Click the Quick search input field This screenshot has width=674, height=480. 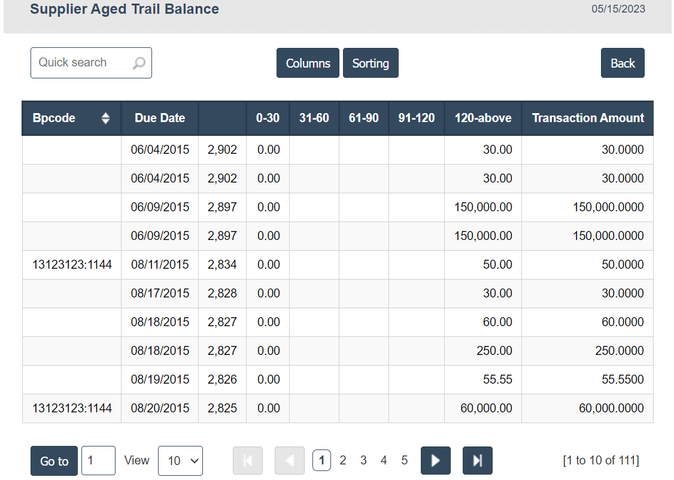click(81, 63)
